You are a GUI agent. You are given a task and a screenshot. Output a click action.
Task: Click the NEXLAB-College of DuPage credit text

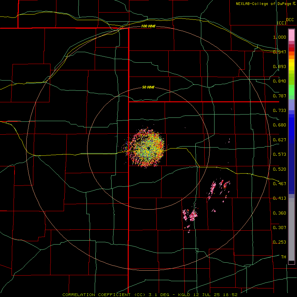point(263,4)
